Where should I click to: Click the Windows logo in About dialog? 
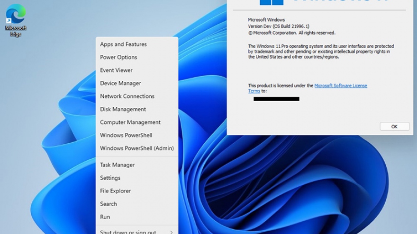pyautogui.click(x=272, y=2)
